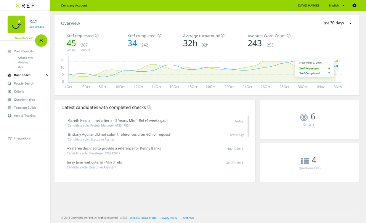Collapse New Request with the green X toggle
This screenshot has height=223, width=366.
click(41, 40)
